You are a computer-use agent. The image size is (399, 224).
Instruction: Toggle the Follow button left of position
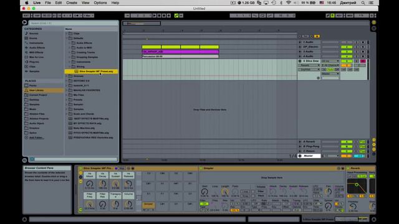(127, 16)
